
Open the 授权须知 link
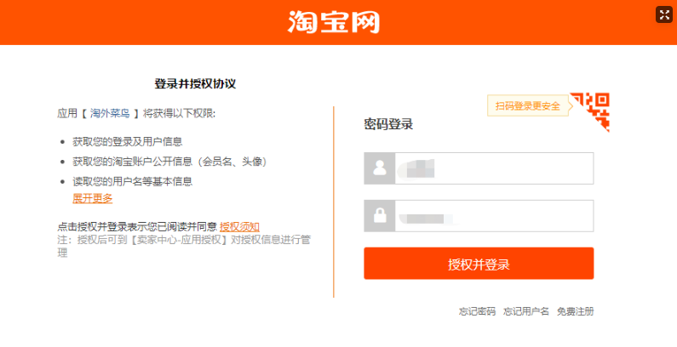[239, 226]
